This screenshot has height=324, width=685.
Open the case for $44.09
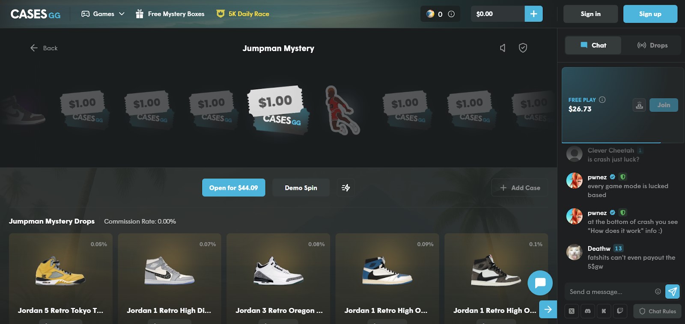(x=234, y=187)
